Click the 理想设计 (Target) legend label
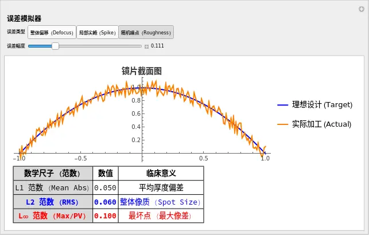 coord(321,105)
